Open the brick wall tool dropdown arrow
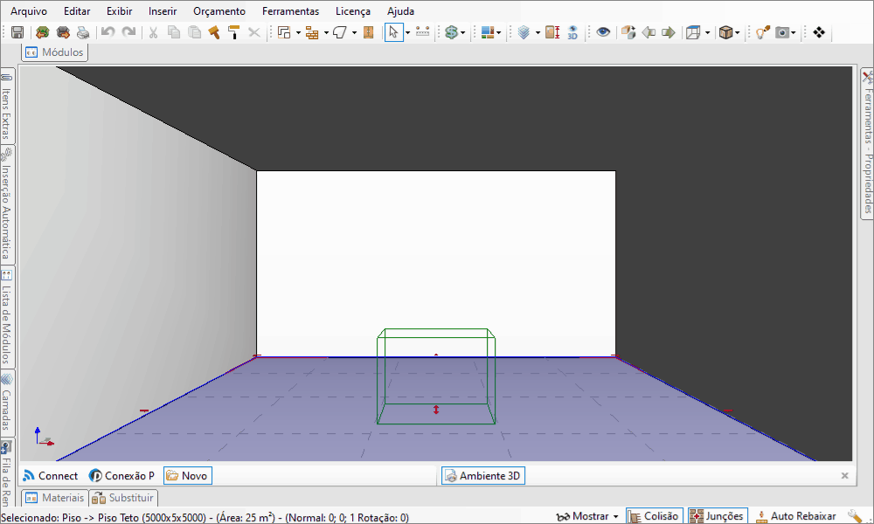874x524 pixels. (x=326, y=33)
